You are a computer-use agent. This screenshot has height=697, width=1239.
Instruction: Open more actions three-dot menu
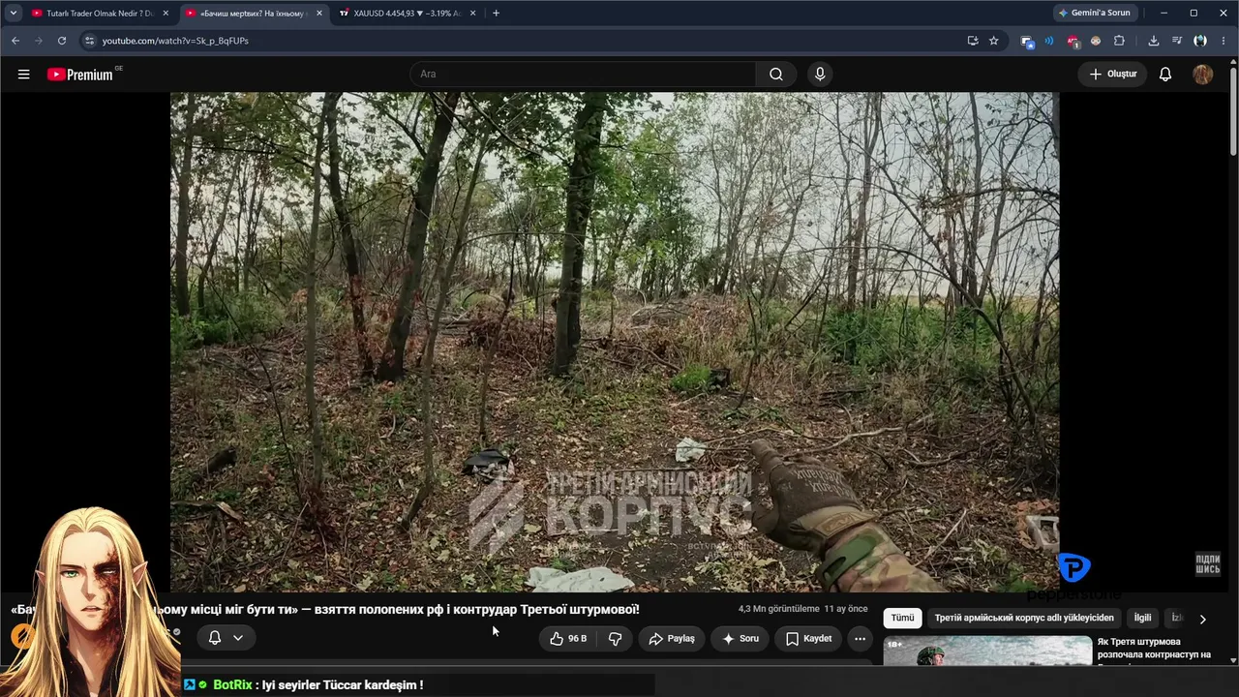tap(860, 639)
